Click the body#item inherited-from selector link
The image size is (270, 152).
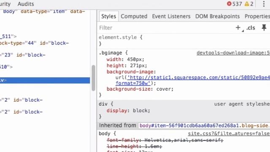(x=205, y=125)
